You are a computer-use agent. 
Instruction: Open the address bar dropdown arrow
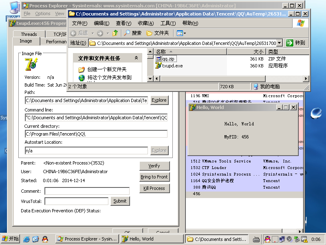pos(280,43)
